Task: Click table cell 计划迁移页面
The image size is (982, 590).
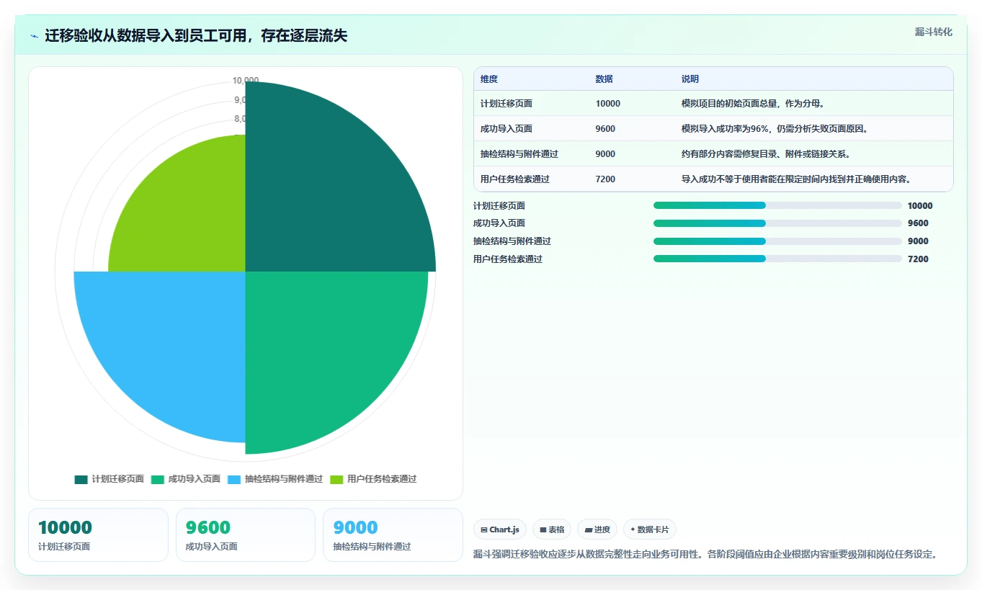Action: 506,104
